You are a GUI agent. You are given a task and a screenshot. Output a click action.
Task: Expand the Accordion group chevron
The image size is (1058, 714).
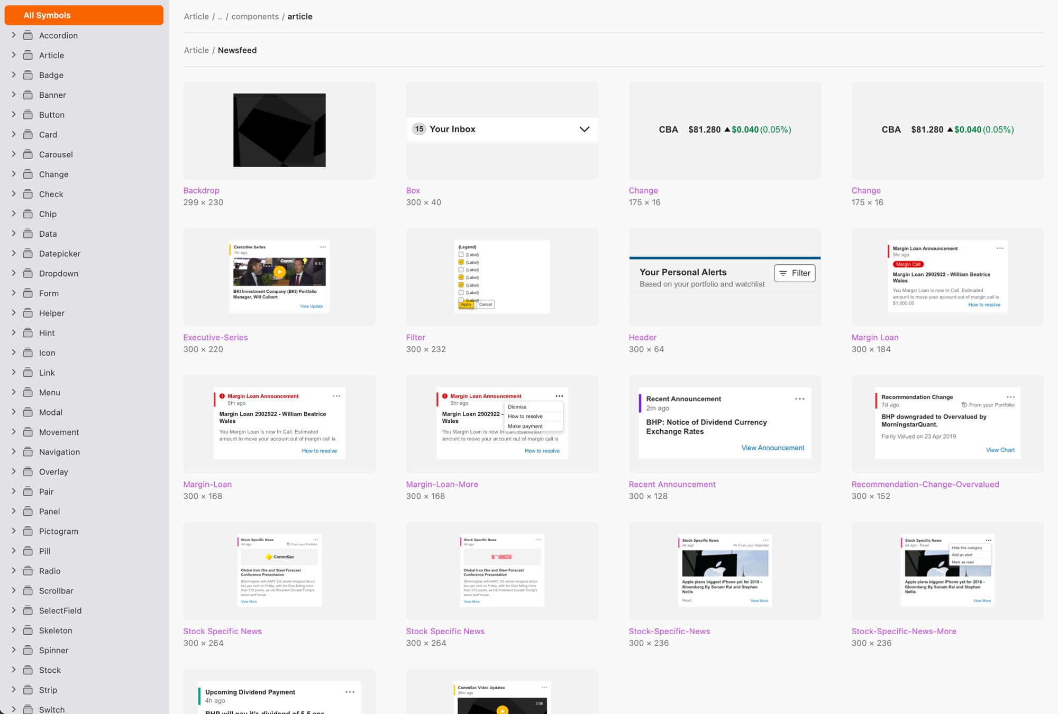14,35
